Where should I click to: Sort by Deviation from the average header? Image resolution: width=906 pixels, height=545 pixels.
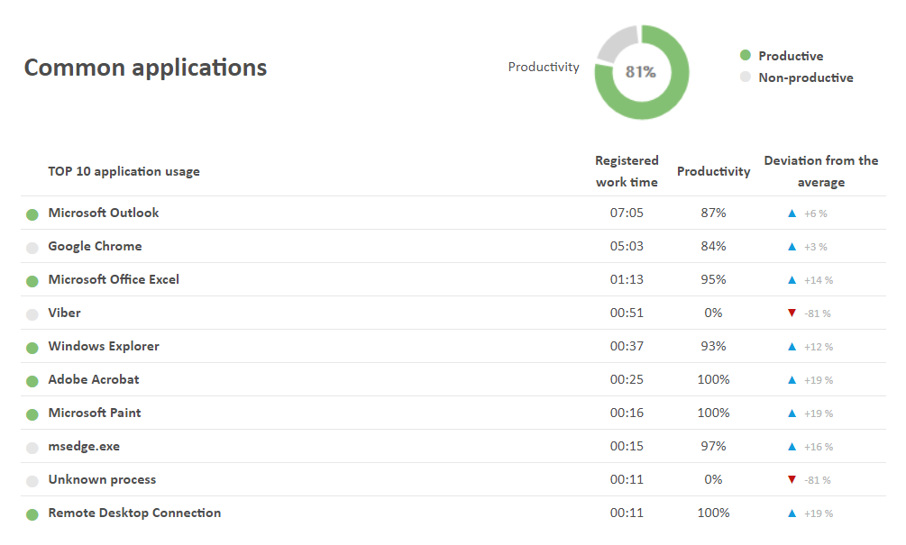pyautogui.click(x=820, y=171)
